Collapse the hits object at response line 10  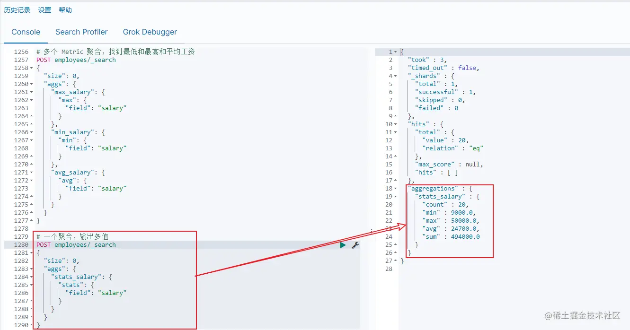[396, 124]
